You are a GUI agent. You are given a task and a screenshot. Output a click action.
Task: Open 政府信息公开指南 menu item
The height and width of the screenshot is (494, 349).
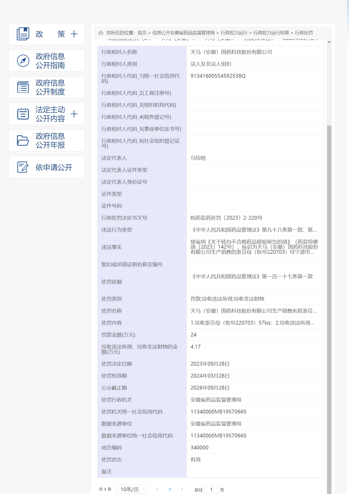pos(47,61)
